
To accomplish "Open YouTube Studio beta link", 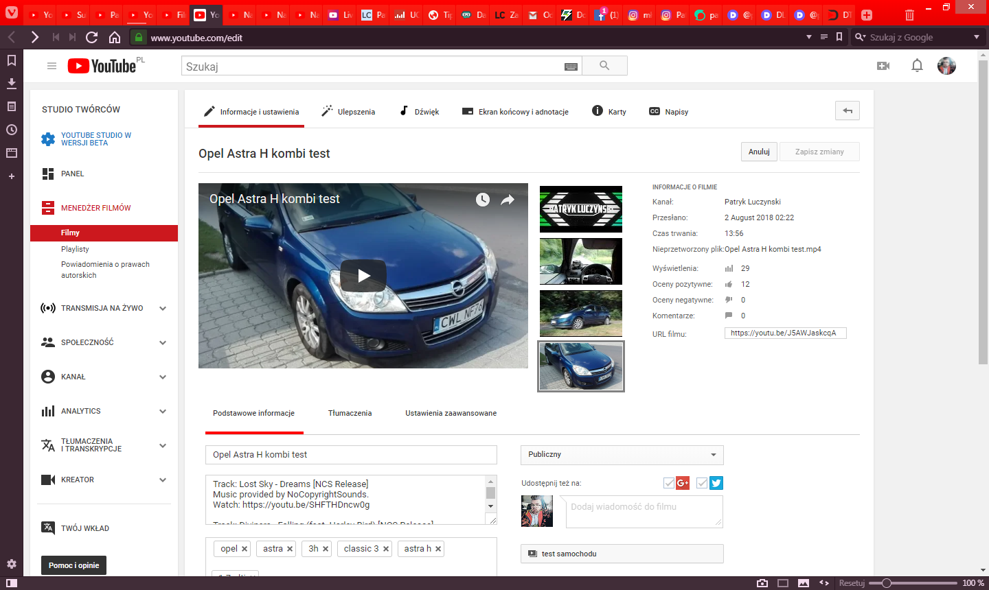I will (x=96, y=139).
